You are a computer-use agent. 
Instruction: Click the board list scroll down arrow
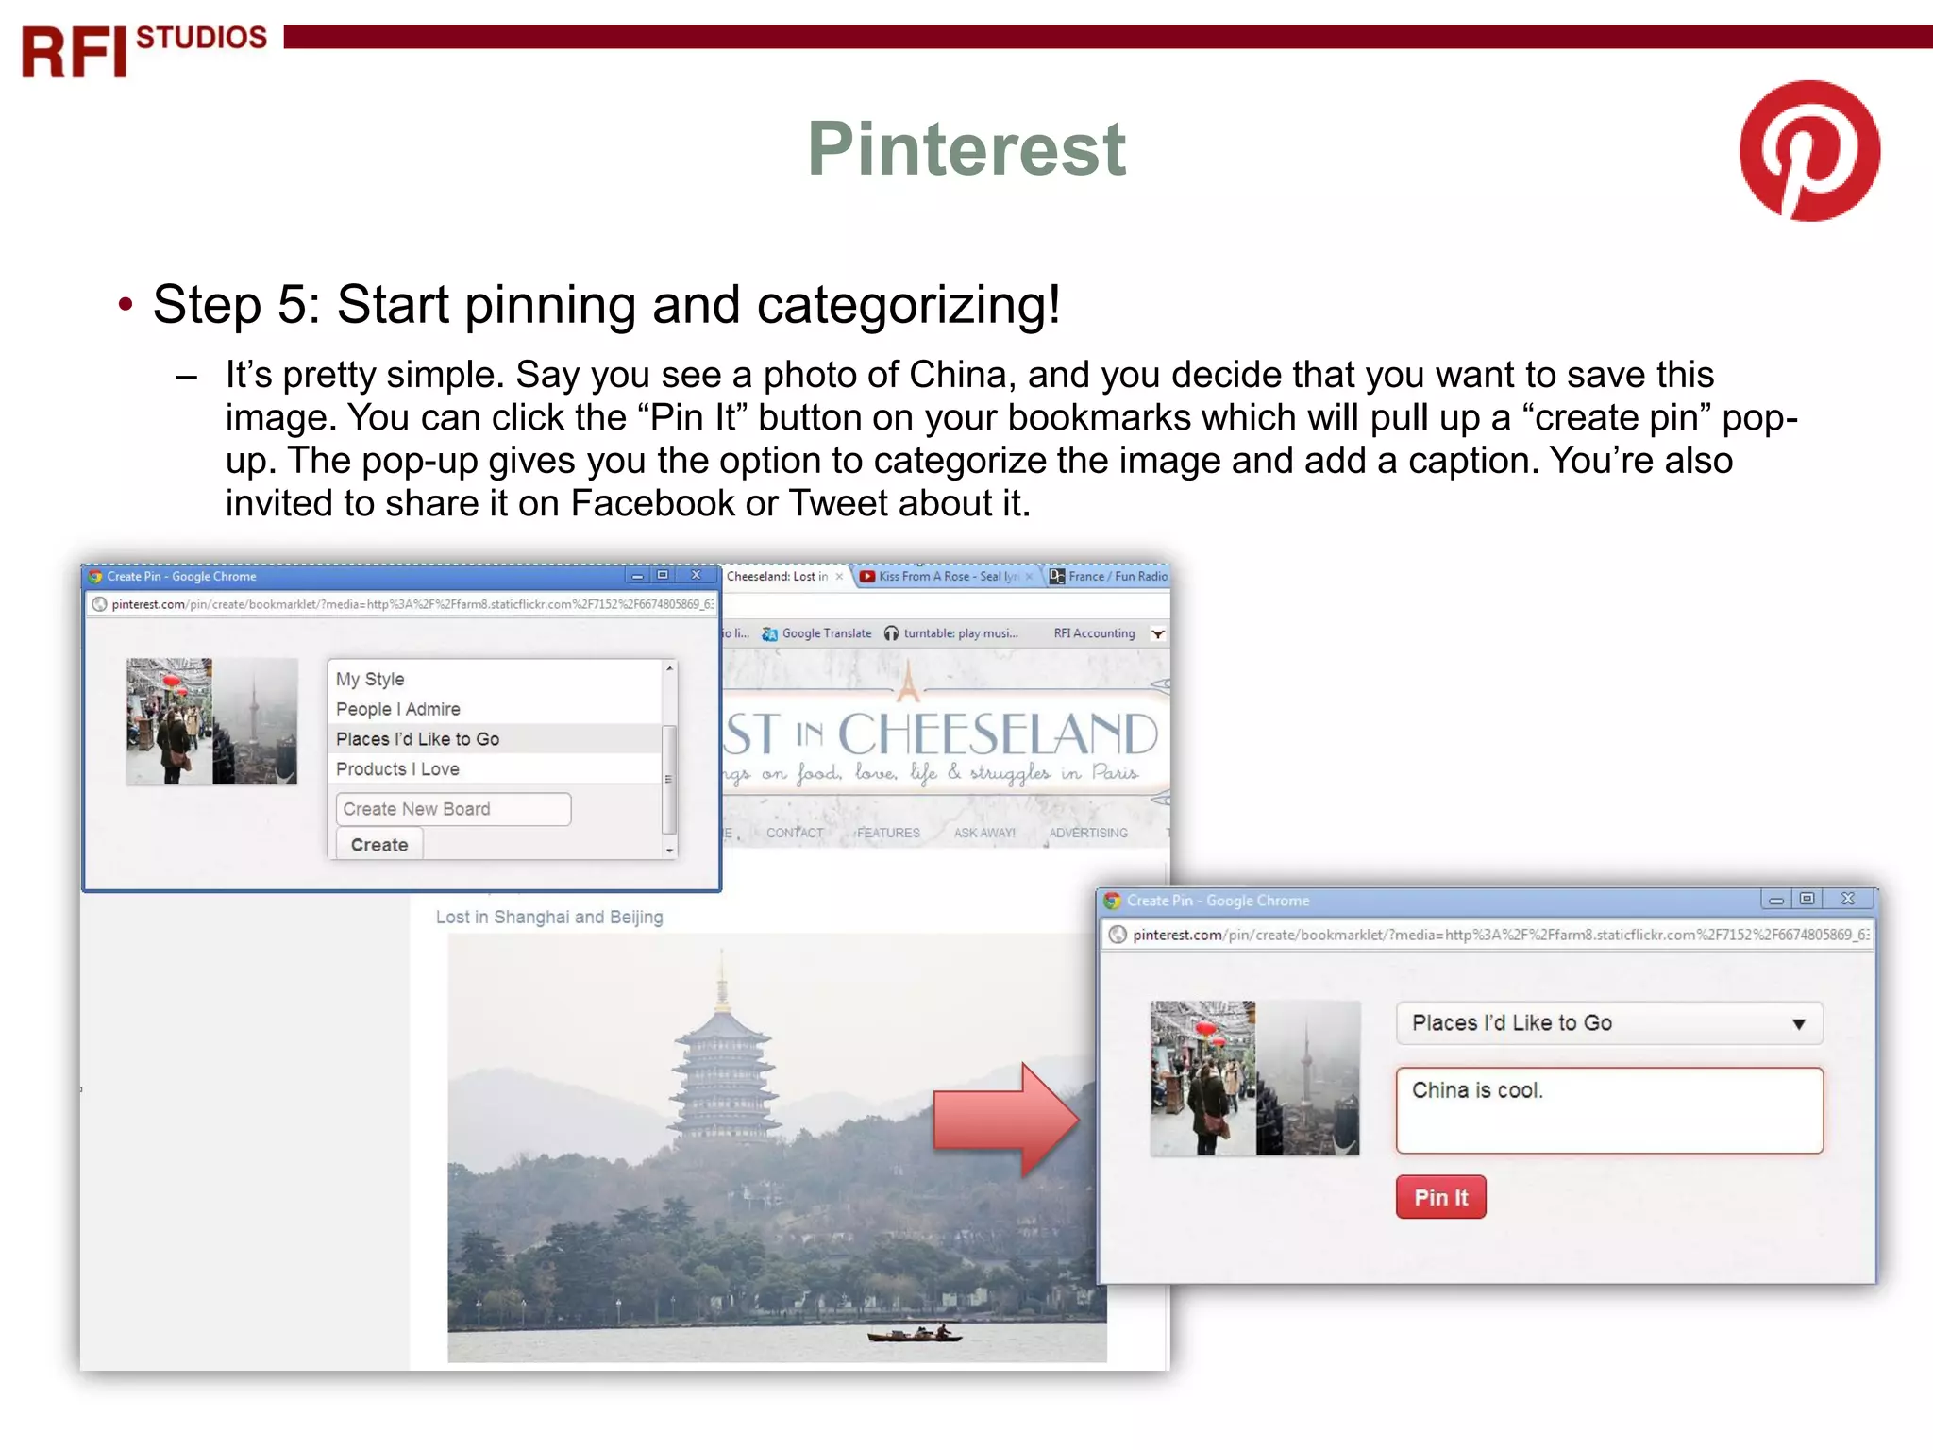[669, 851]
